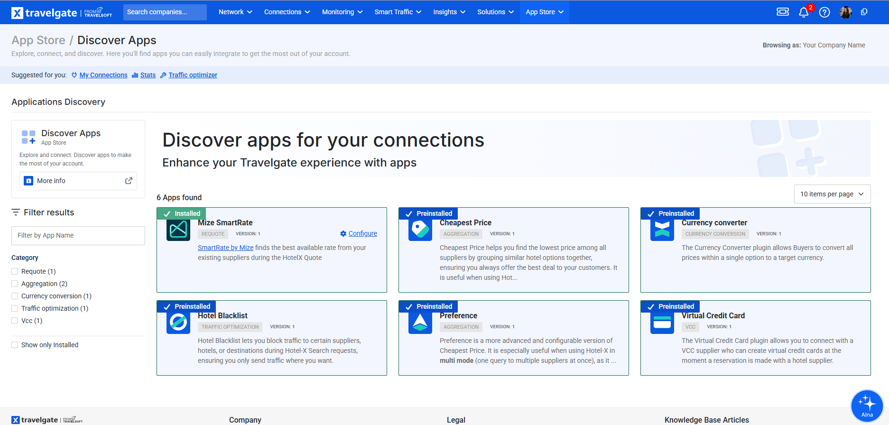Check the Vcc (1) category

15,321
